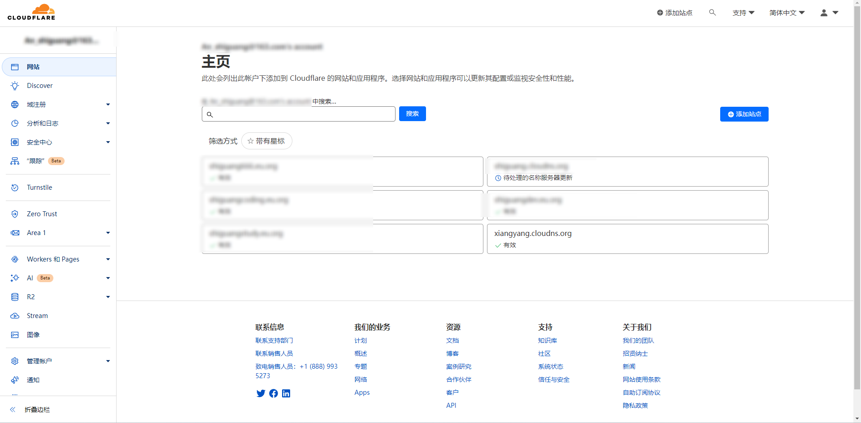Viewport: 861px width, 423px height.
Task: Click the 系统状态 footer link
Action: pyautogui.click(x=551, y=366)
